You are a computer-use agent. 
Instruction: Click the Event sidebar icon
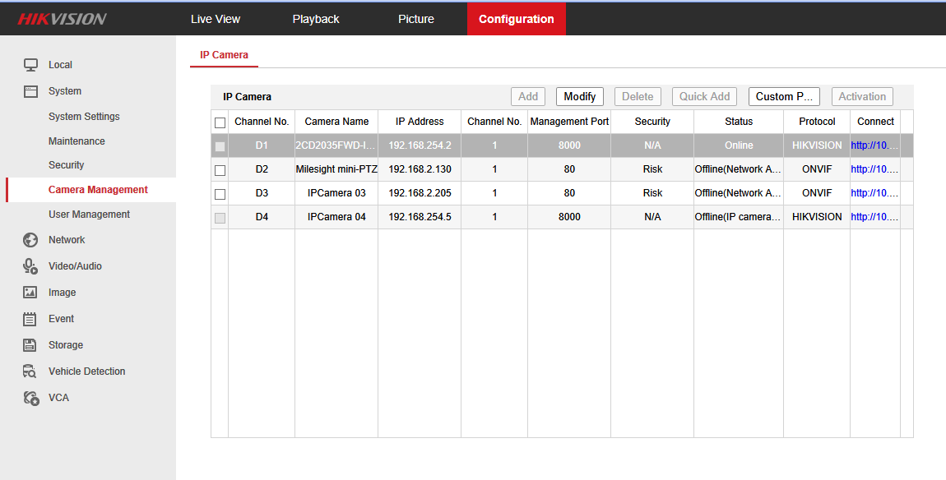30,318
